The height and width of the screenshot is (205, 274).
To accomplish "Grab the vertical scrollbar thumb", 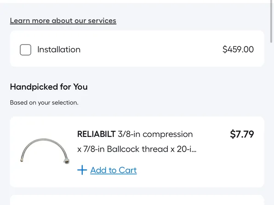I will (271, 21).
